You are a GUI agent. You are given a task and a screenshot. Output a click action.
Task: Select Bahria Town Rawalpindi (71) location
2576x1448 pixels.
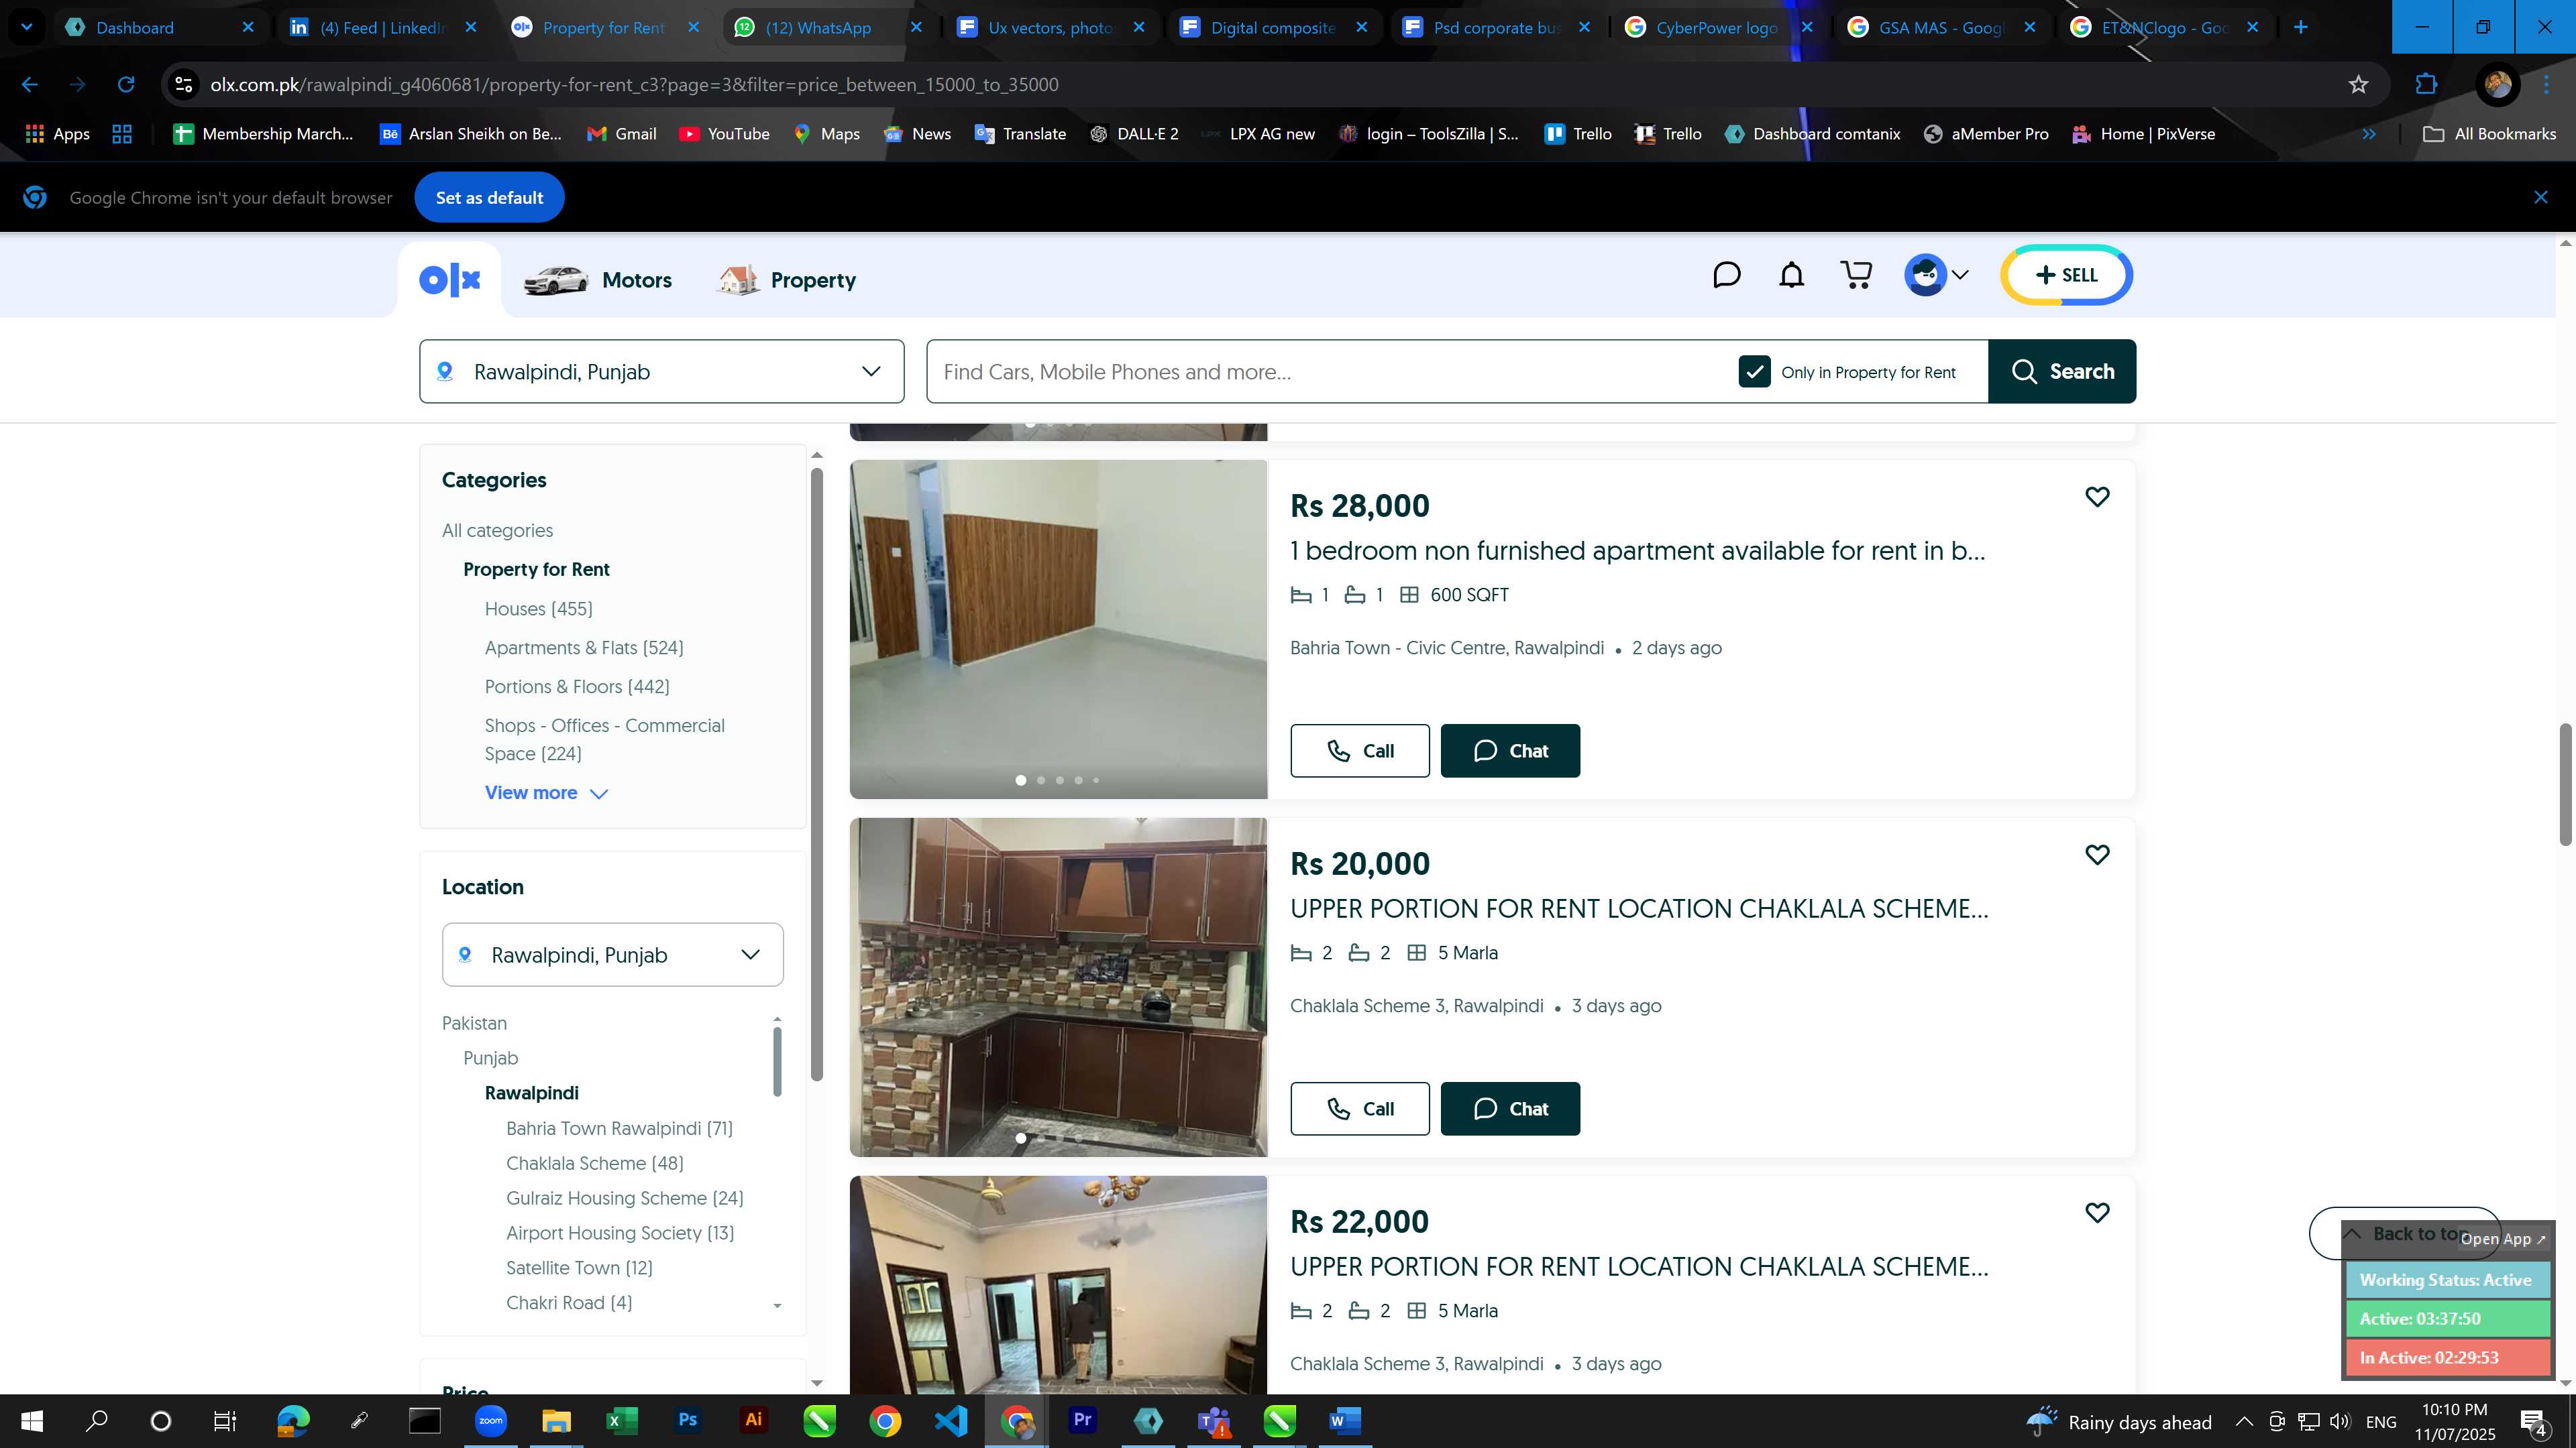tap(619, 1128)
